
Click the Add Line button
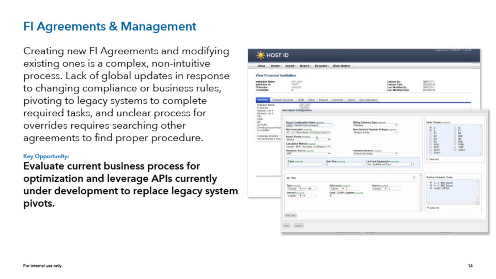click(290, 215)
